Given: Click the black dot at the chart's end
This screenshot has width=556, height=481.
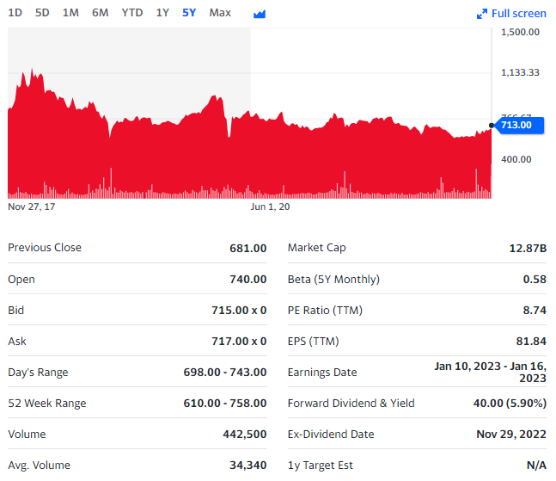Looking at the screenshot, I should pyautogui.click(x=492, y=126).
